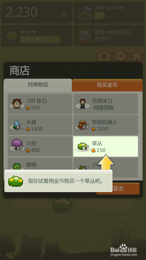Buy the highlighted 草丛 for 150 coins
146x260 pixels.
pyautogui.click(x=106, y=146)
